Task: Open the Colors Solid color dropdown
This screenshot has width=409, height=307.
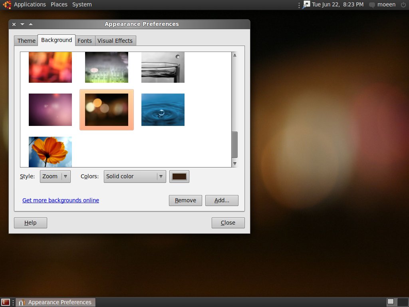Action: (x=135, y=176)
